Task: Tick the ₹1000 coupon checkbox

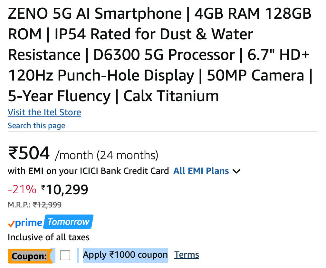Action: [x=65, y=255]
